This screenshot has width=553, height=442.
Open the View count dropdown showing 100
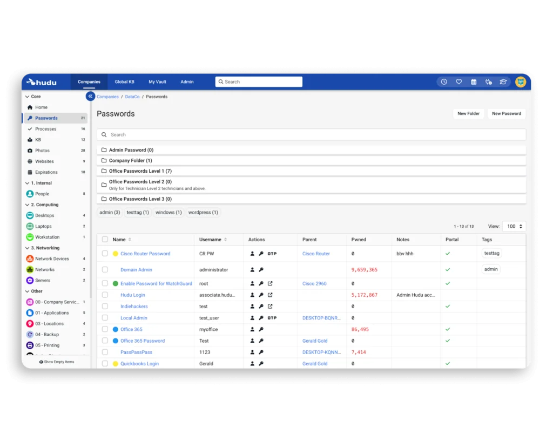pyautogui.click(x=514, y=227)
